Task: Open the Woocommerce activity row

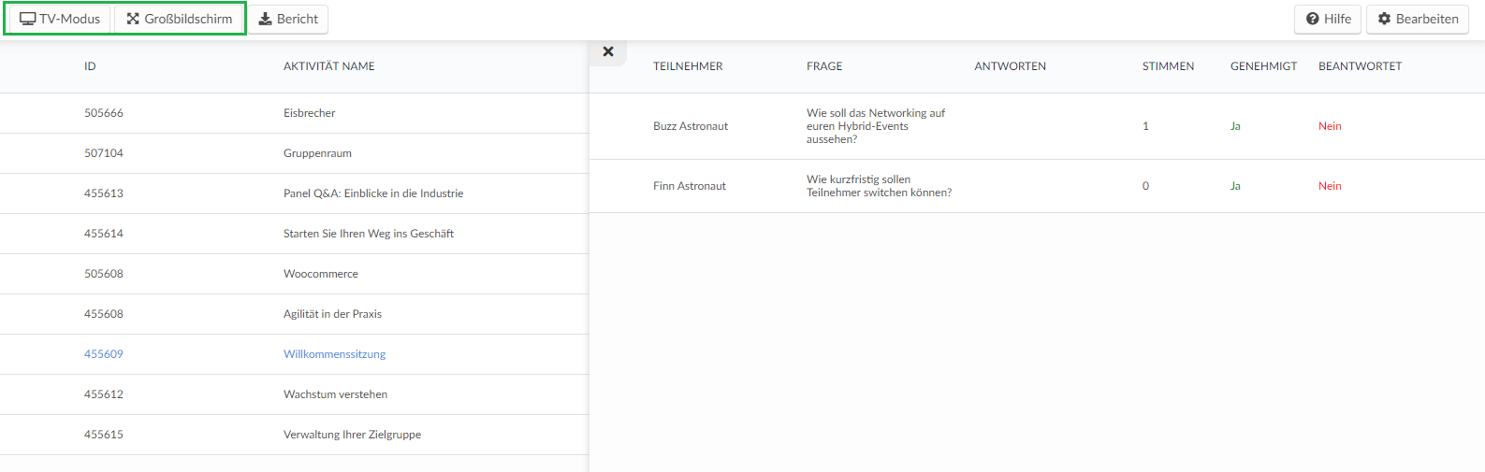Action: point(294,274)
